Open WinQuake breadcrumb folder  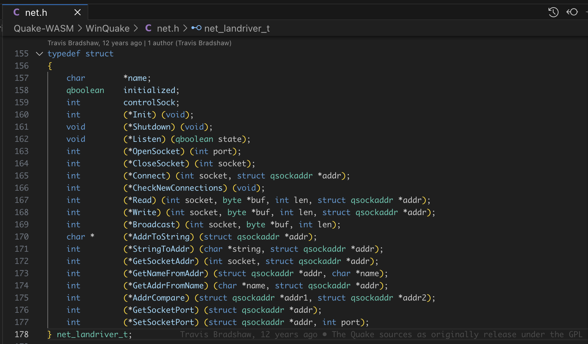(x=107, y=28)
